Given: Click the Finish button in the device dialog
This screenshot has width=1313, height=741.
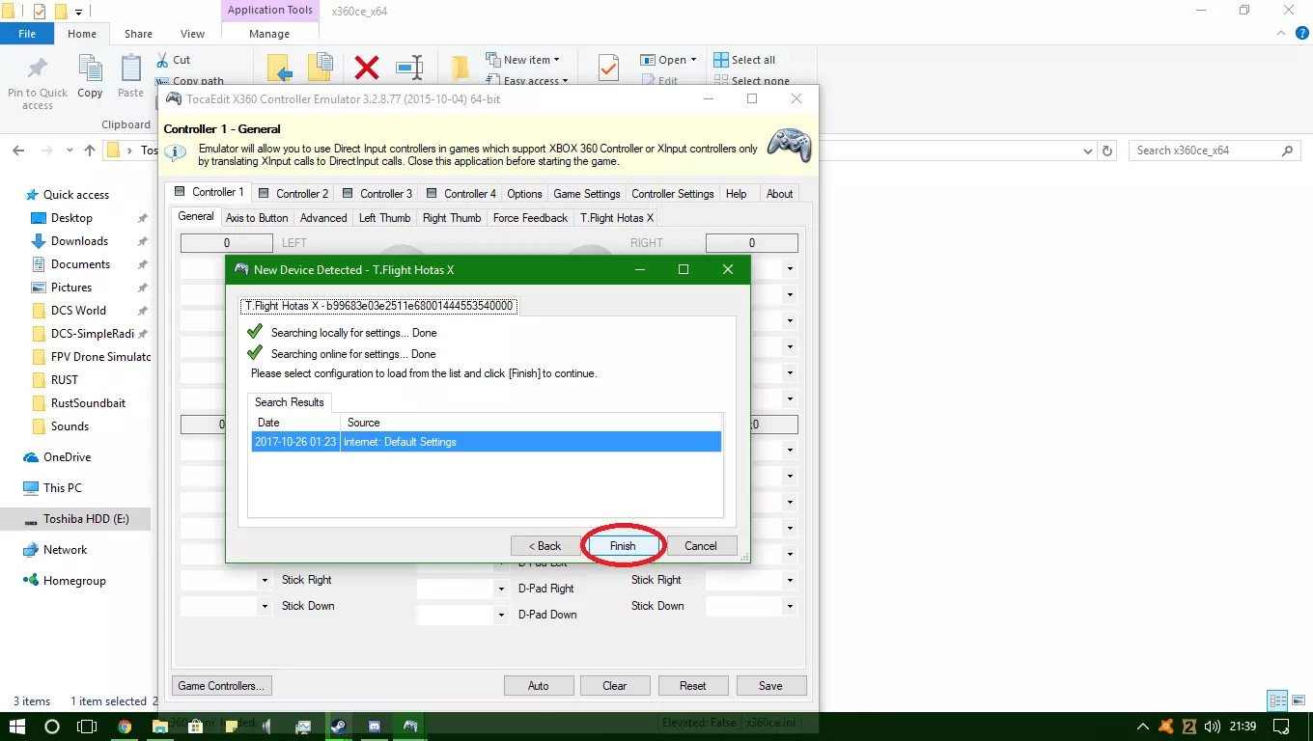Looking at the screenshot, I should pyautogui.click(x=623, y=546).
